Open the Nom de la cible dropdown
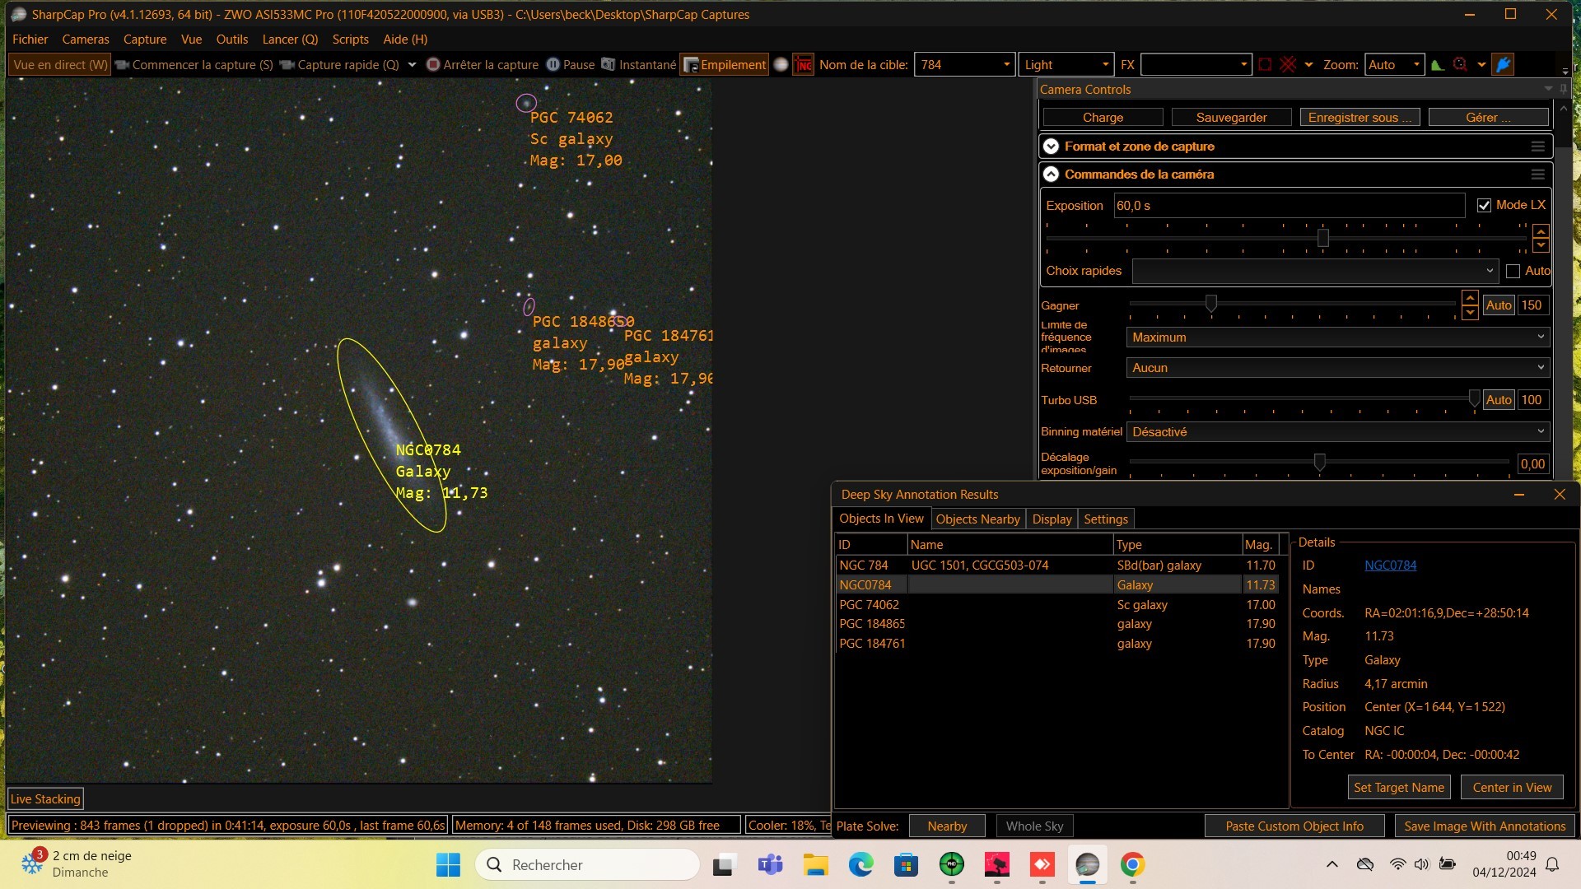 click(x=1005, y=65)
